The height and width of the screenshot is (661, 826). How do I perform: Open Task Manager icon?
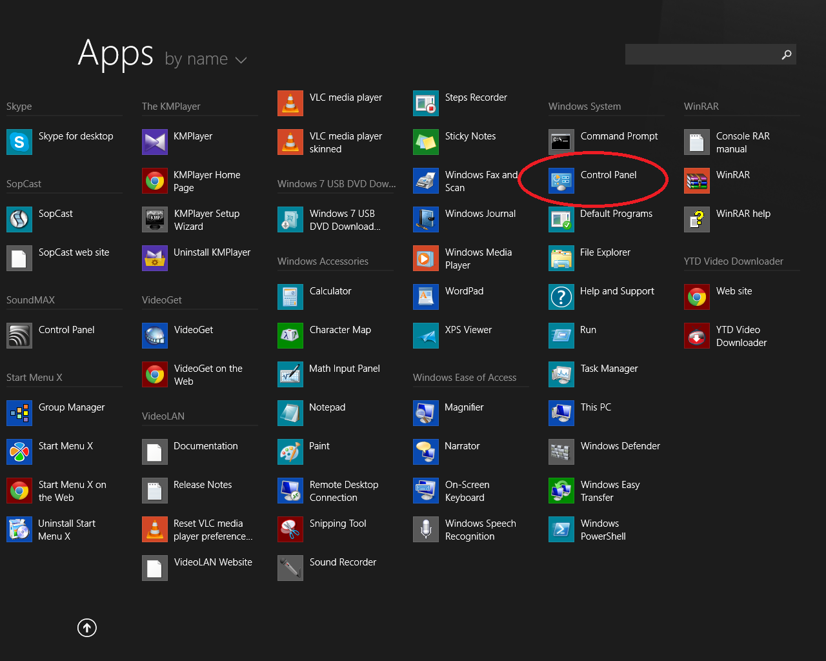pyautogui.click(x=561, y=374)
